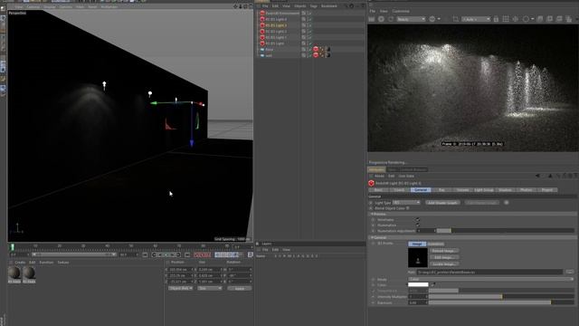Switch to the Volume tab in light attributes
The image size is (579, 326).
[x=462, y=189]
